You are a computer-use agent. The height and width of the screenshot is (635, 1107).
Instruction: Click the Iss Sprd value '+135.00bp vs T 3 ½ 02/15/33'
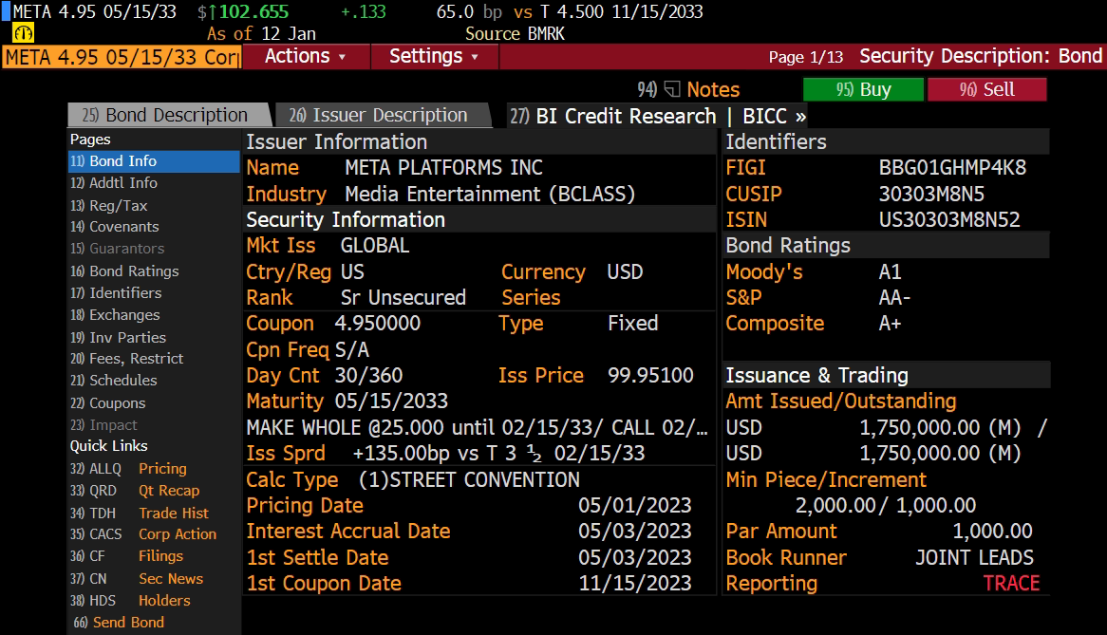tap(498, 454)
